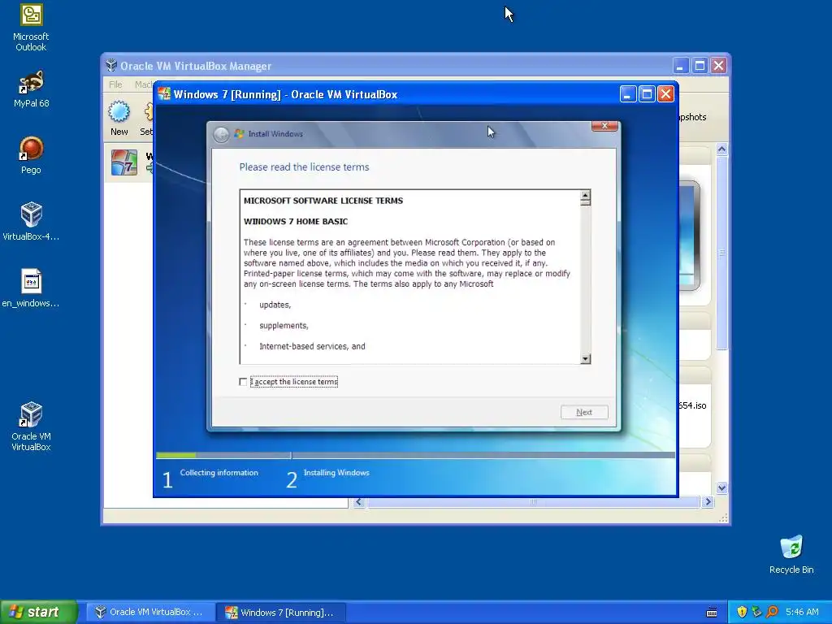This screenshot has height=624, width=832.
Task: Click Manager vertical scrollbar up arrow
Action: 721,149
